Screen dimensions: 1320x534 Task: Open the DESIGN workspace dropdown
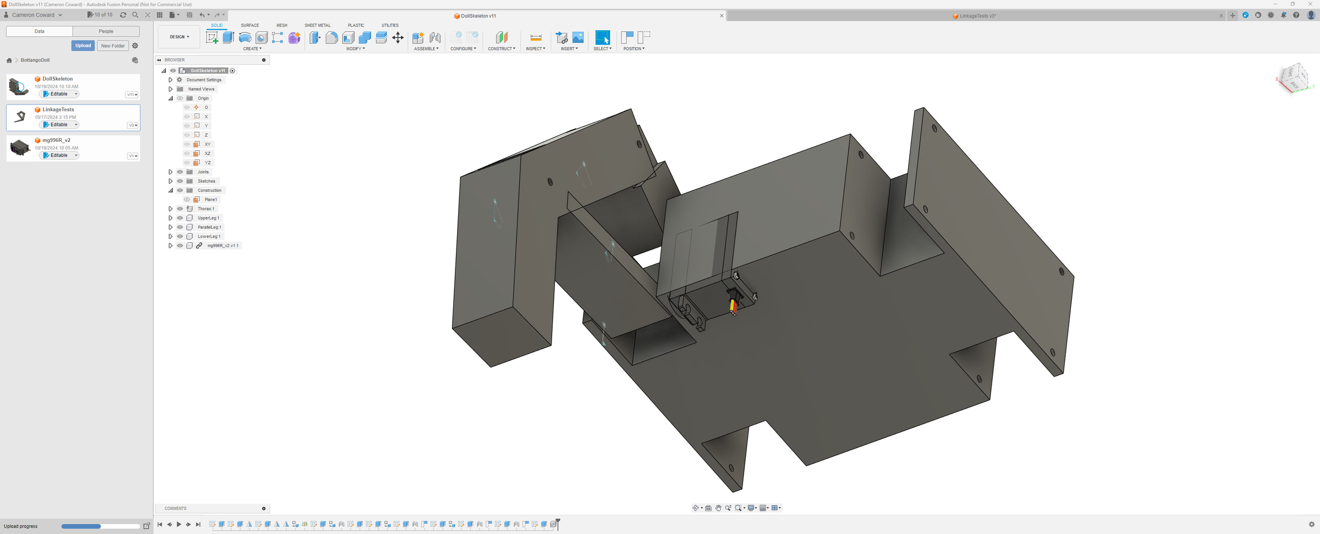pos(179,37)
